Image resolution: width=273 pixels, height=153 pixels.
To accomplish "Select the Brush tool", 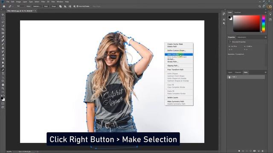I will (x=3, y=44).
